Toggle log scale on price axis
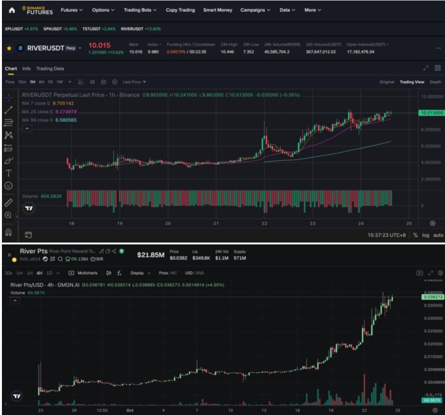Image resolution: width=445 pixels, height=415 pixels. (x=425, y=235)
